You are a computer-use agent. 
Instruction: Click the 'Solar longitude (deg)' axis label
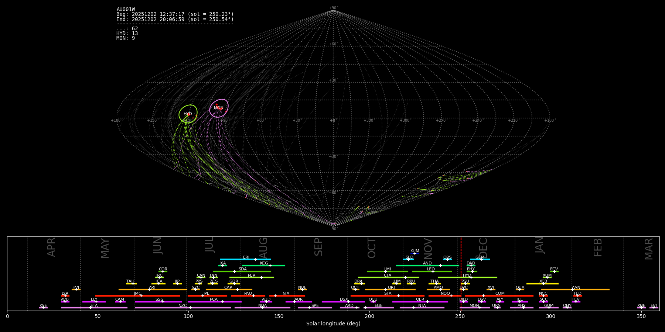click(x=333, y=324)
